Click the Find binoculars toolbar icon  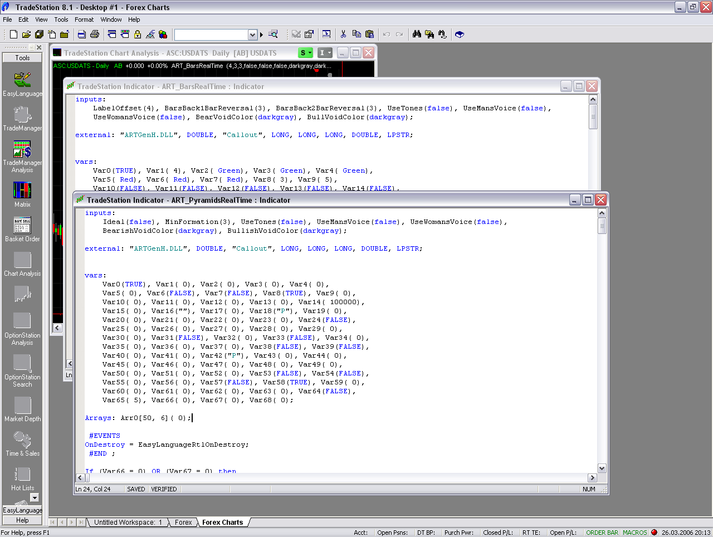point(417,35)
